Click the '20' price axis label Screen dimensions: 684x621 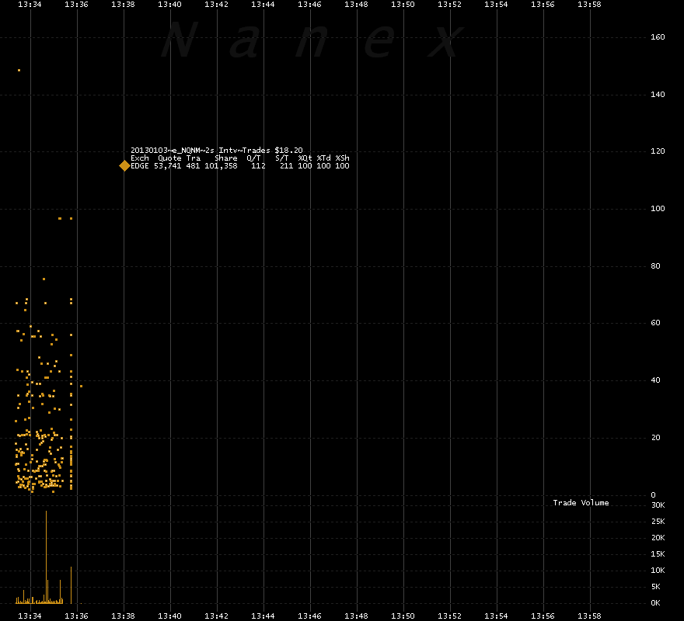[655, 438]
